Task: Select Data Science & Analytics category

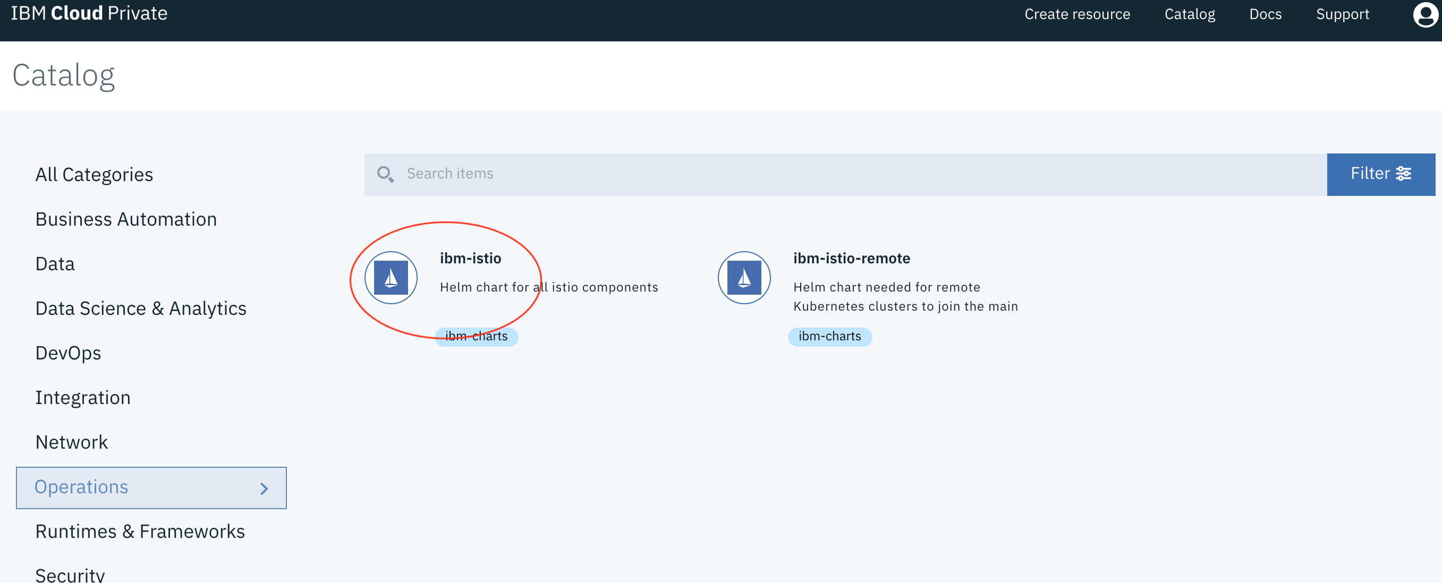Action: coord(140,309)
